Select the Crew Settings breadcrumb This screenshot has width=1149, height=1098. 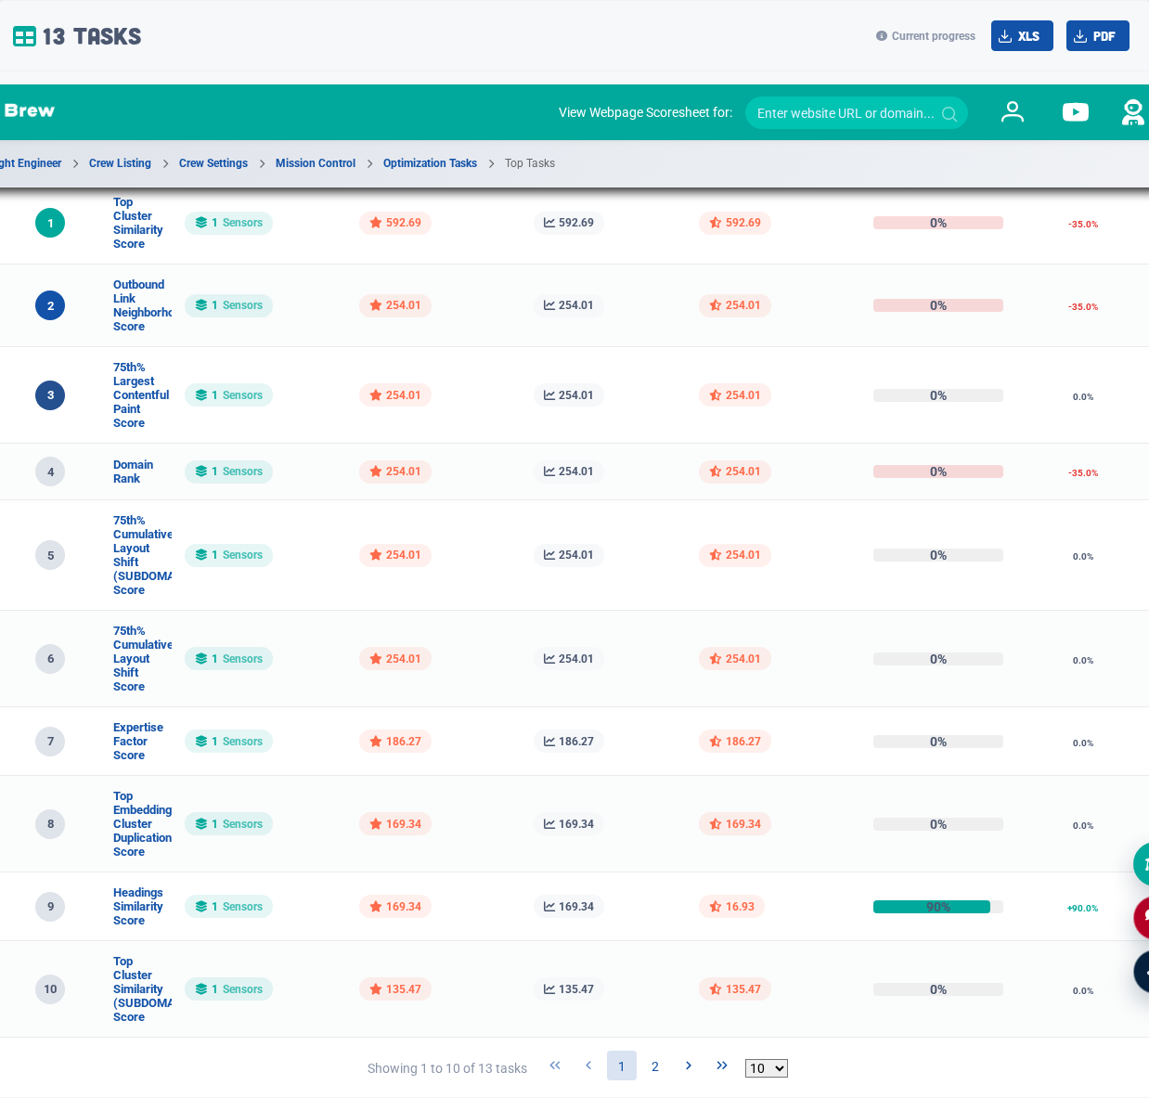213,163
